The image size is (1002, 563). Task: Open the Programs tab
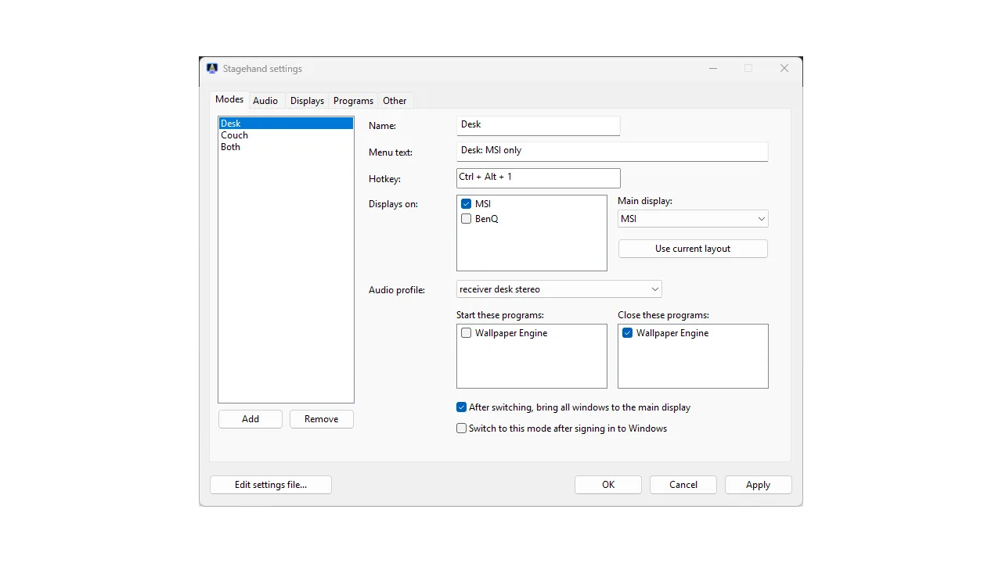click(353, 101)
